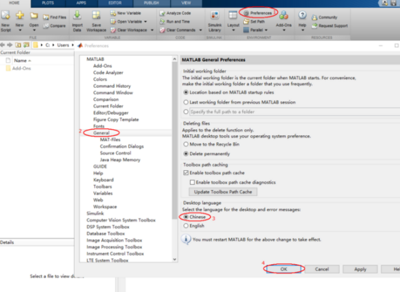The height and width of the screenshot is (292, 400).
Task: Select the Specify full path radio button
Action: 186,112
